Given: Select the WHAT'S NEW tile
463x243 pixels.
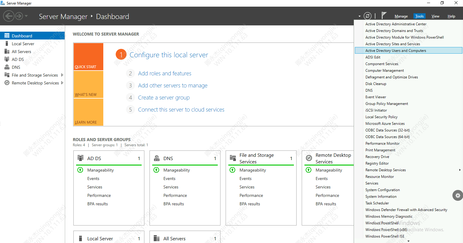Looking at the screenshot, I should point(88,84).
